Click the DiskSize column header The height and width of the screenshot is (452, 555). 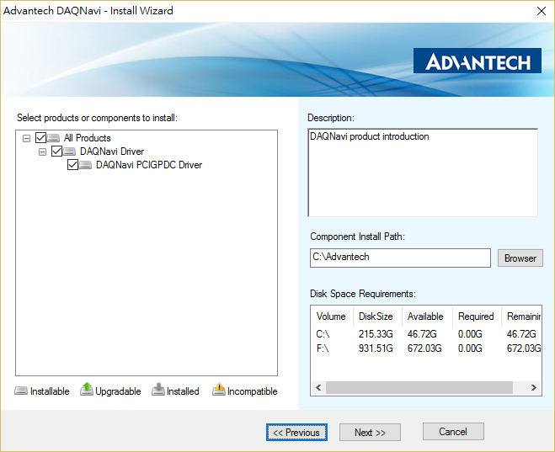(377, 316)
